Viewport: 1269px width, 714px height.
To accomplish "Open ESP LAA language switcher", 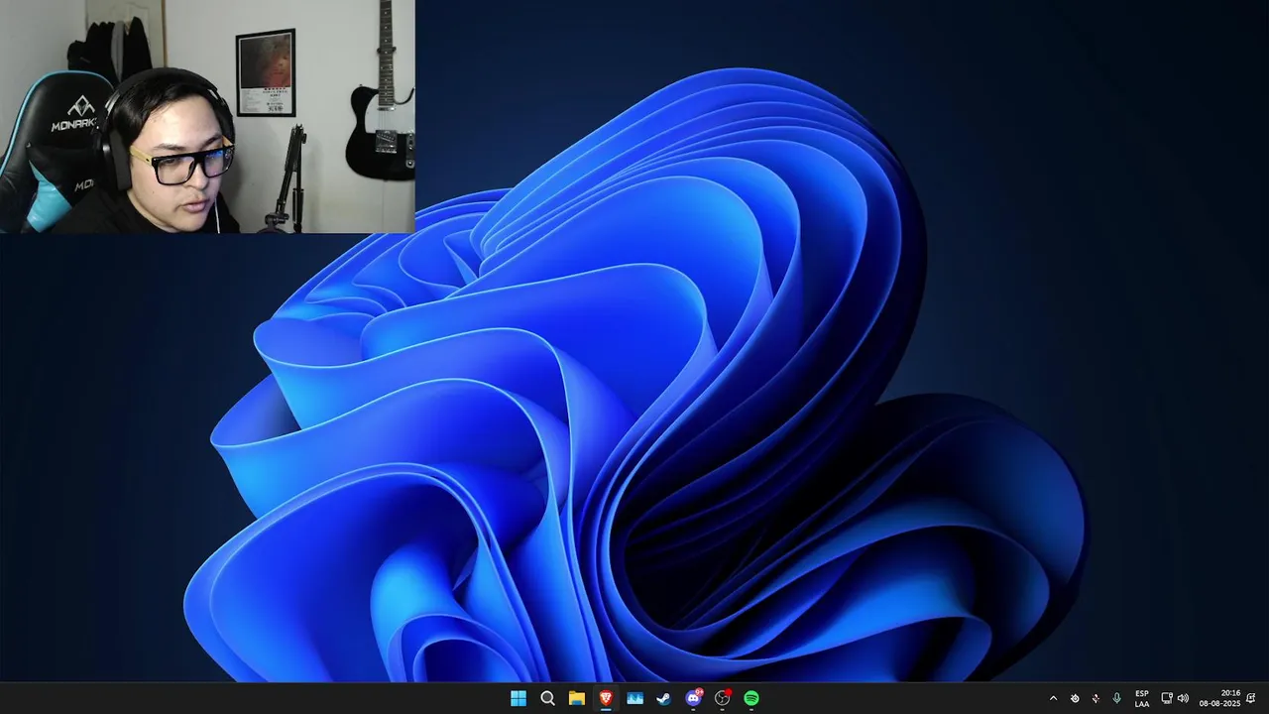I will [x=1142, y=698].
